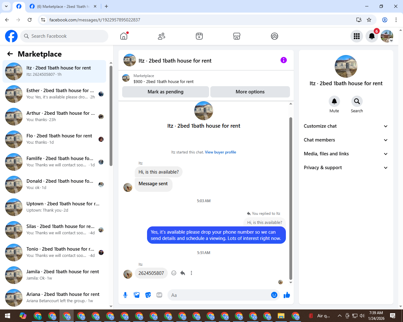The image size is (403, 322).
Task: Mute this chat with the bell icon
Action: click(334, 101)
